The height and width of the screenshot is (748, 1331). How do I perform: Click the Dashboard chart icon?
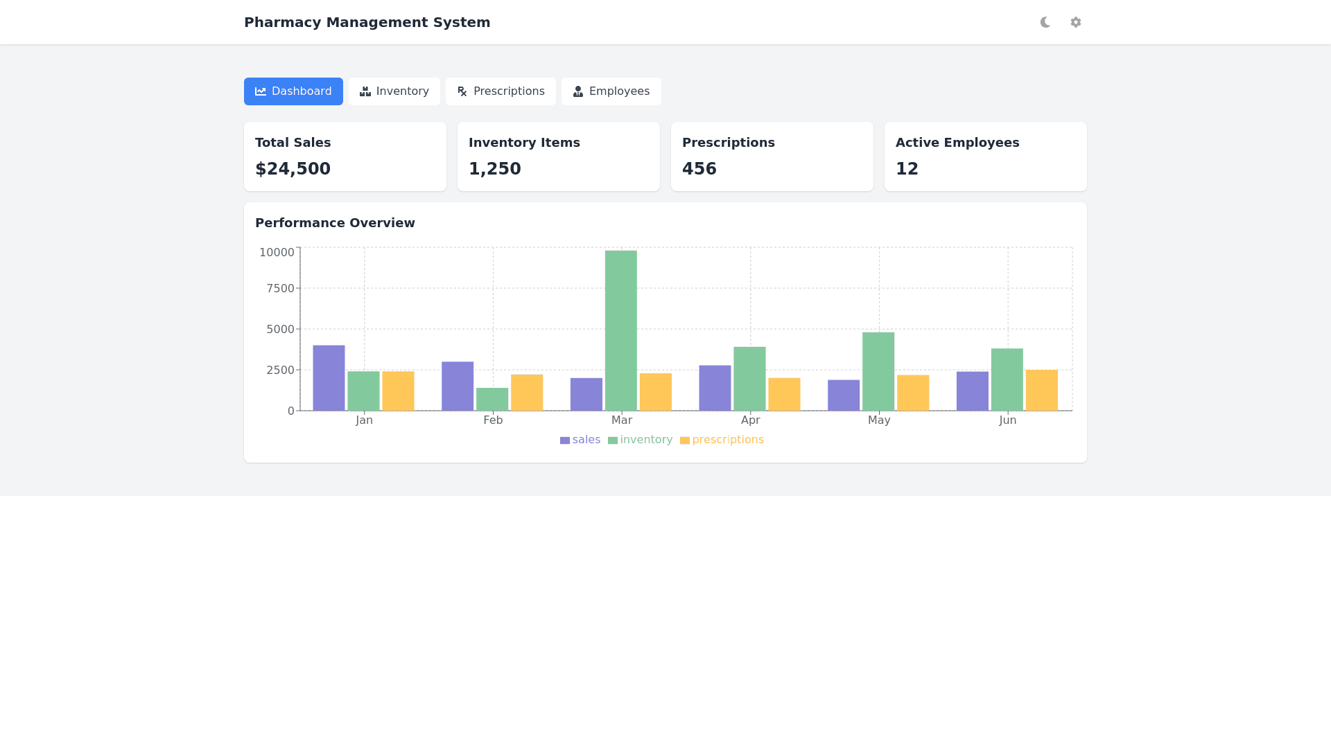tap(261, 91)
